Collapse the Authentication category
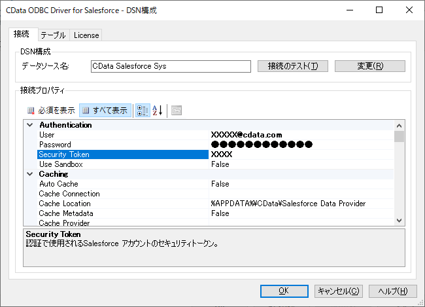The width and height of the screenshot is (425, 307). 29,125
